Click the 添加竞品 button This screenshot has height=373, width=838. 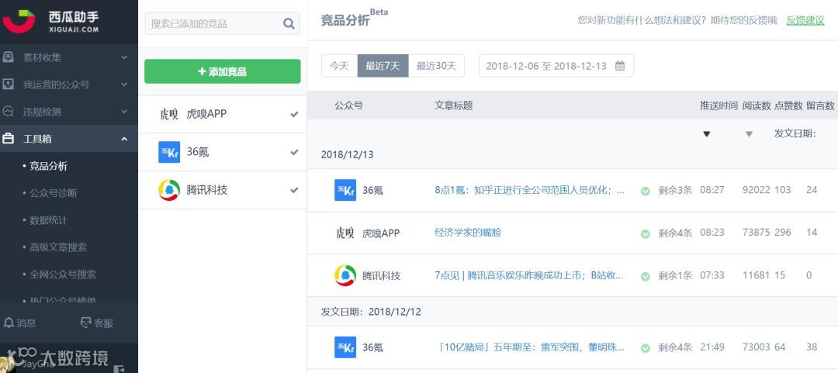(223, 71)
